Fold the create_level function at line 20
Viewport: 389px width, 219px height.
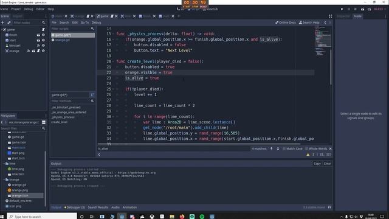click(114, 61)
